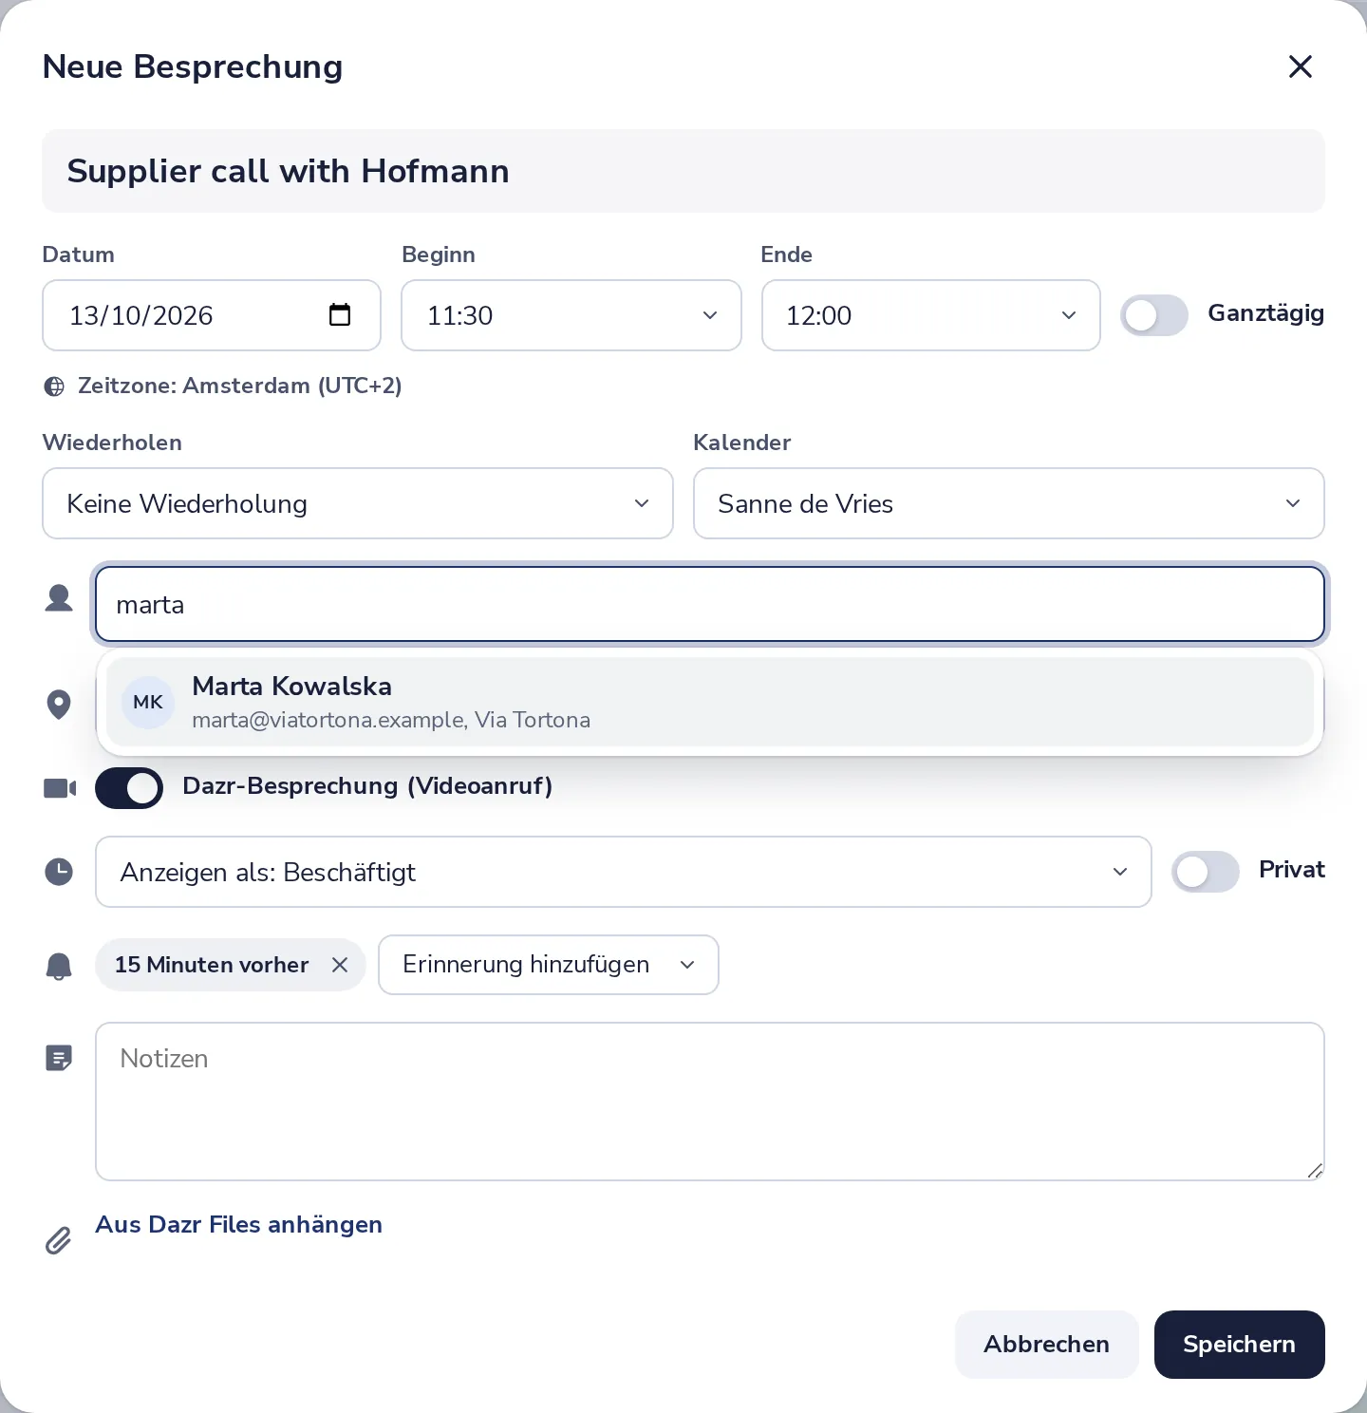
Task: Click the Neue Besprechung heading
Action: pyautogui.click(x=193, y=66)
